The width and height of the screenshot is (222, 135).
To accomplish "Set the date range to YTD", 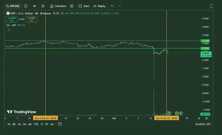I will (36, 124).
